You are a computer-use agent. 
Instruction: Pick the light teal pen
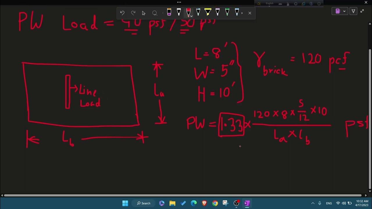pyautogui.click(x=198, y=12)
